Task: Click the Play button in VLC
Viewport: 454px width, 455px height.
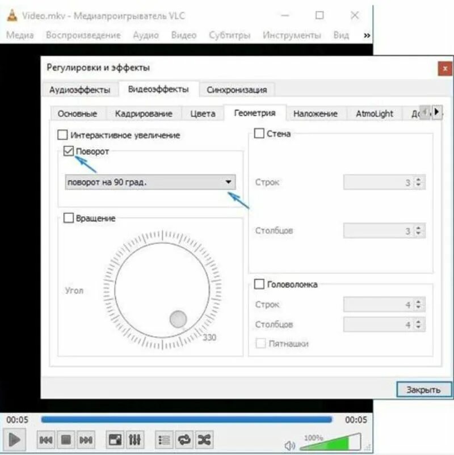Action: pos(15,440)
